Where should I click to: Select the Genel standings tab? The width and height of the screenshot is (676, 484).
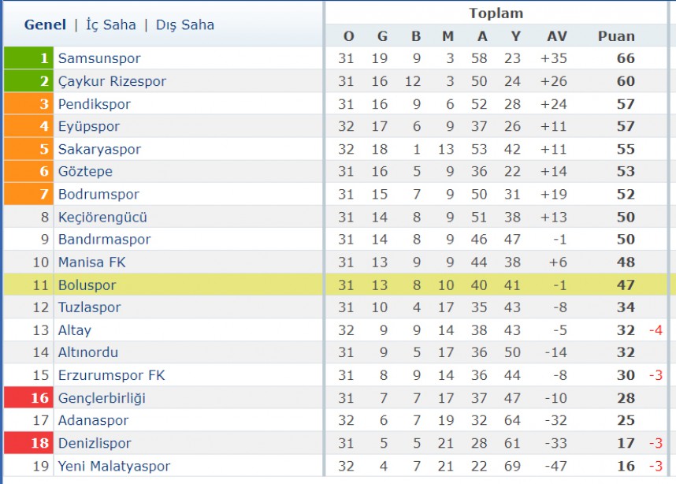pos(45,25)
